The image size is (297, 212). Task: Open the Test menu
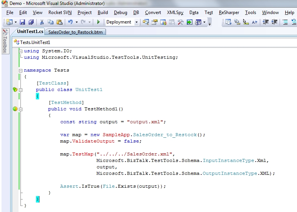pyautogui.click(x=208, y=13)
